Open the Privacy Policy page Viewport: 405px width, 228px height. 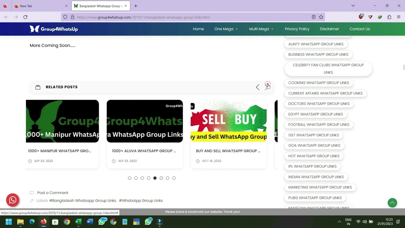point(297,29)
